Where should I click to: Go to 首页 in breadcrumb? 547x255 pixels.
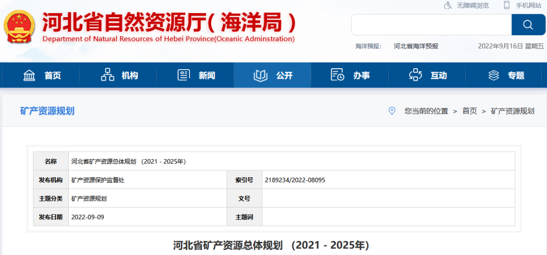[x=470, y=111]
